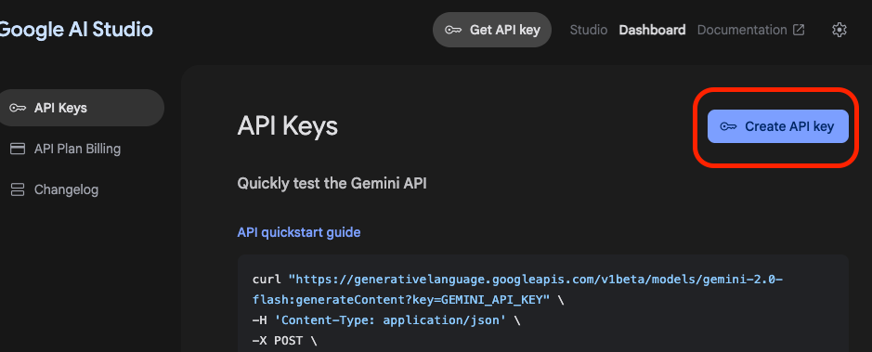Screen dimensions: 872x352
Task: Click the Changelog stacked rows icon
Action: click(18, 189)
